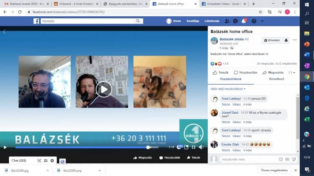314x176 pixels.
Task: Switch to 'Beérkező levelek' Gmail browser tab
Action: (x=25, y=4)
